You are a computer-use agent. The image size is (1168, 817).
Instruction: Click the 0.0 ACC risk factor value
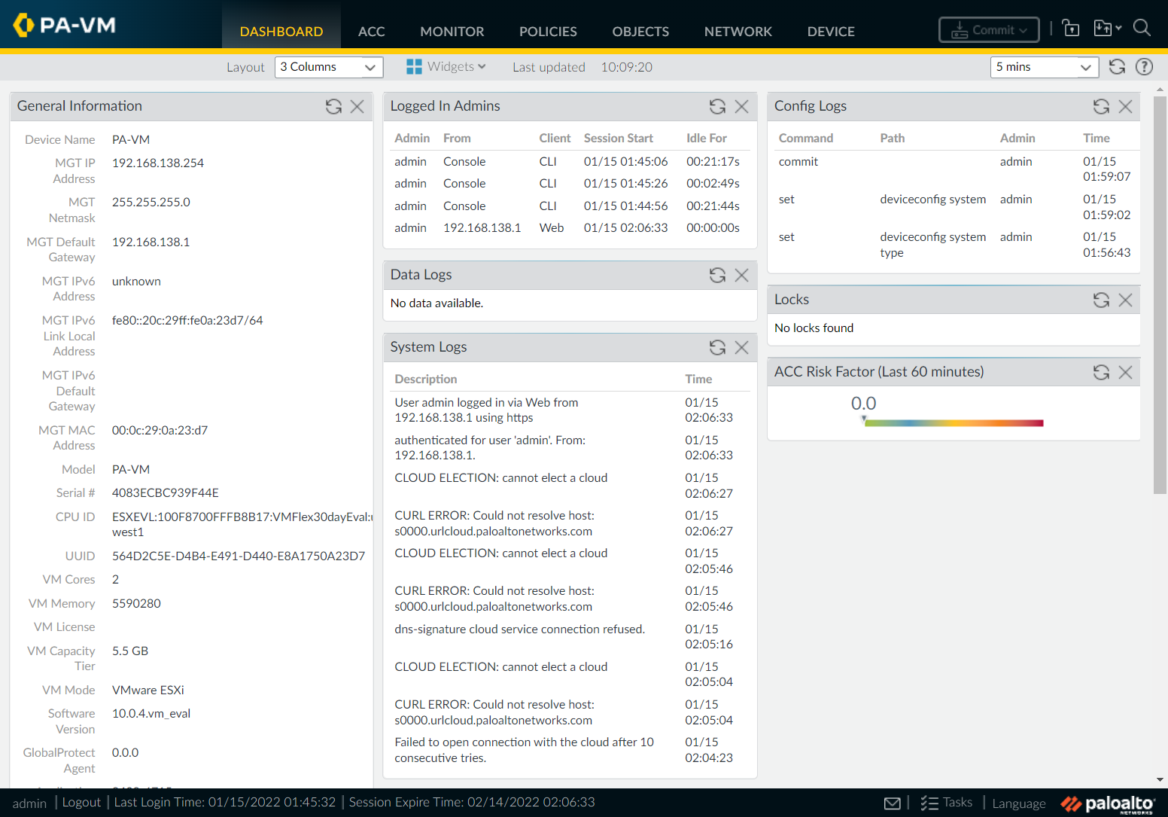click(864, 404)
